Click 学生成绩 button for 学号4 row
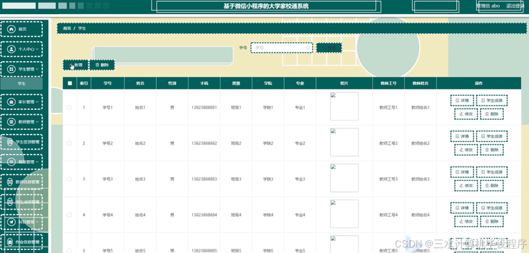This screenshot has height=253, width=529. pos(492,208)
